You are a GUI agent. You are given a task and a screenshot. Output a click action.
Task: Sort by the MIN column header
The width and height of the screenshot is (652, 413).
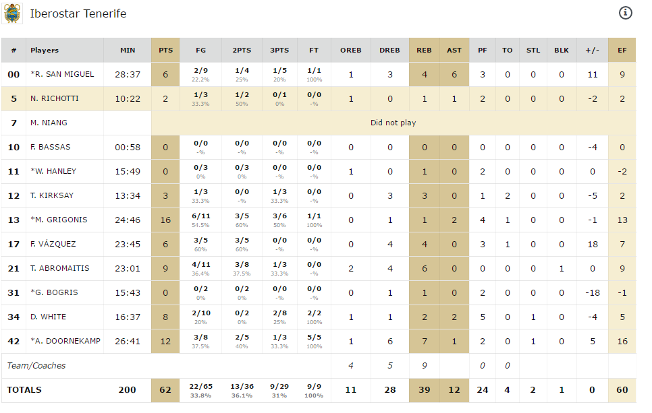pos(128,50)
